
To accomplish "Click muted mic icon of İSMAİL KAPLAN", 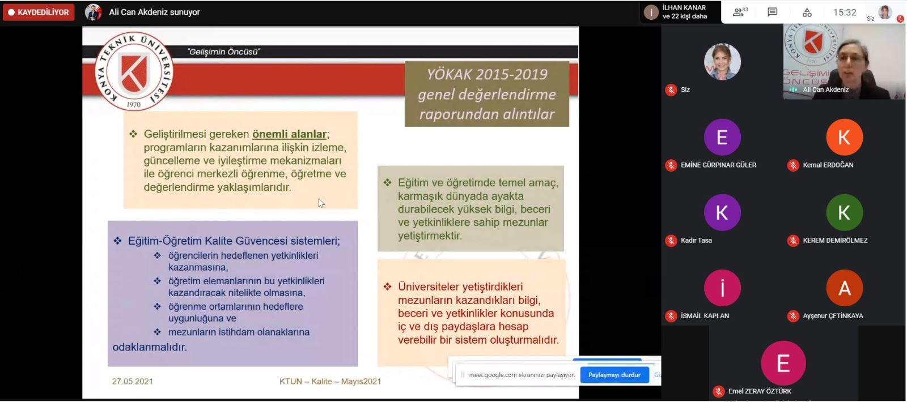I will click(671, 316).
